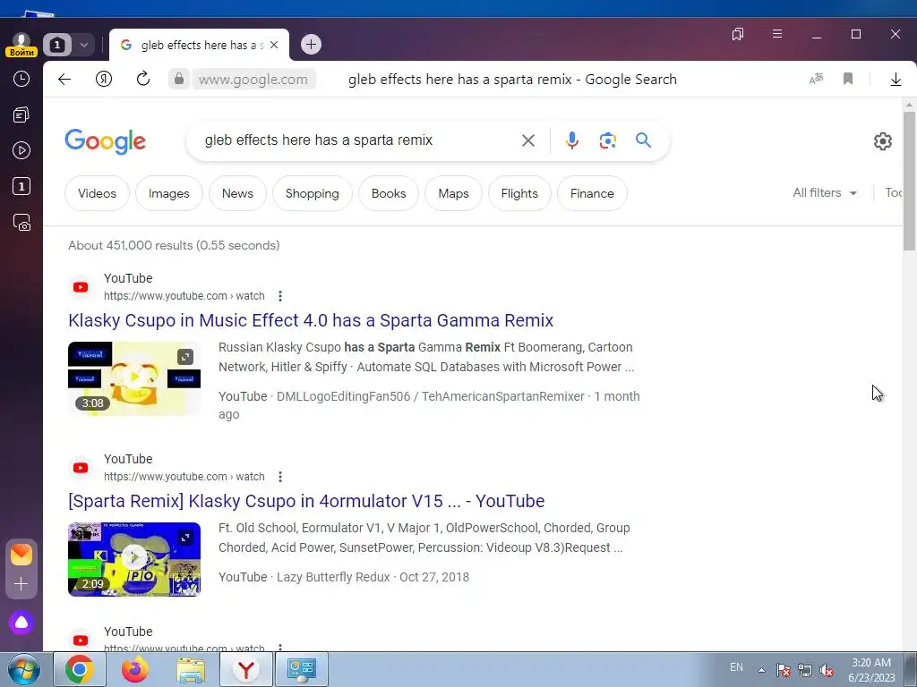917x687 pixels.
Task: Filter results by Flights
Action: (x=519, y=193)
